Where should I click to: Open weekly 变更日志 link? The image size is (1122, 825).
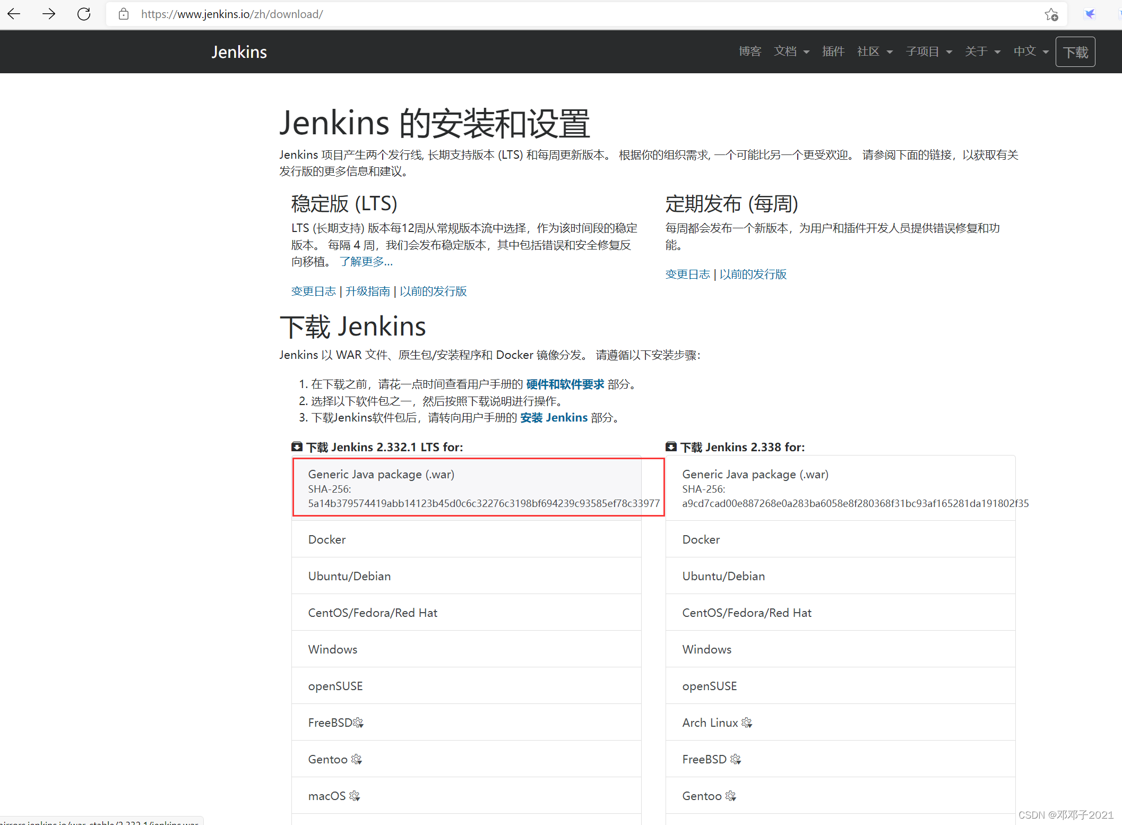pyautogui.click(x=688, y=274)
